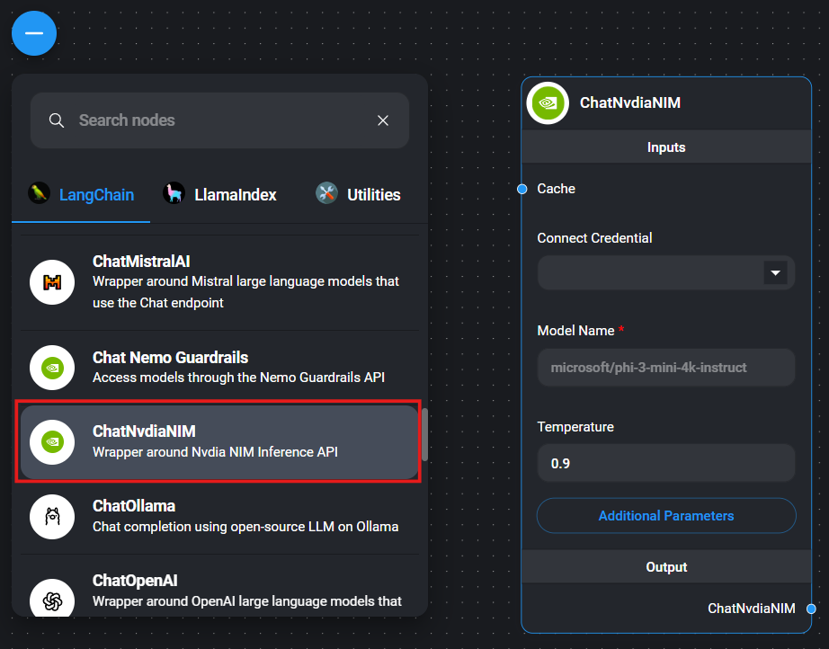The image size is (829, 649).
Task: Click the magnifier icon in search bar
Action: 57,120
